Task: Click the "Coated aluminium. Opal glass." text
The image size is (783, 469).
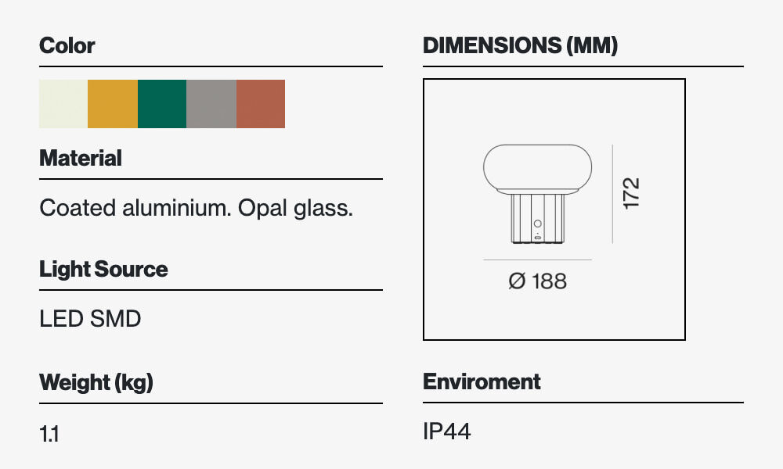Action: click(x=196, y=208)
